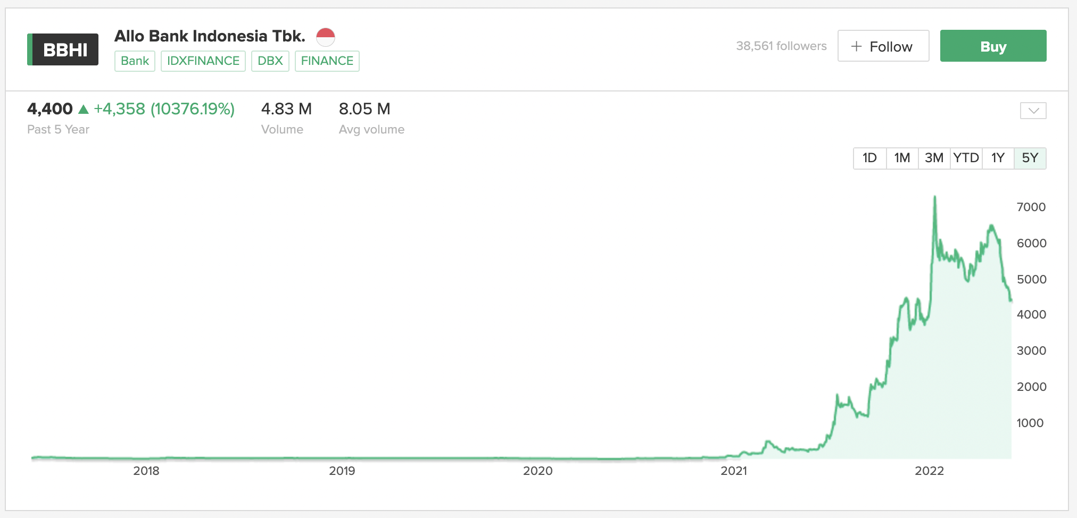This screenshot has height=518, width=1077.
Task: Click the BBHI ticker badge
Action: pos(63,49)
